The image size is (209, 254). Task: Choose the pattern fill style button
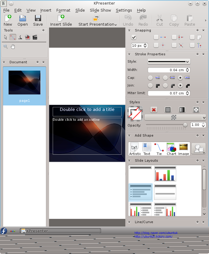(196, 110)
